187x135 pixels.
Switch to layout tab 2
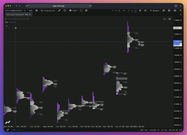pyautogui.click(x=132, y=10)
